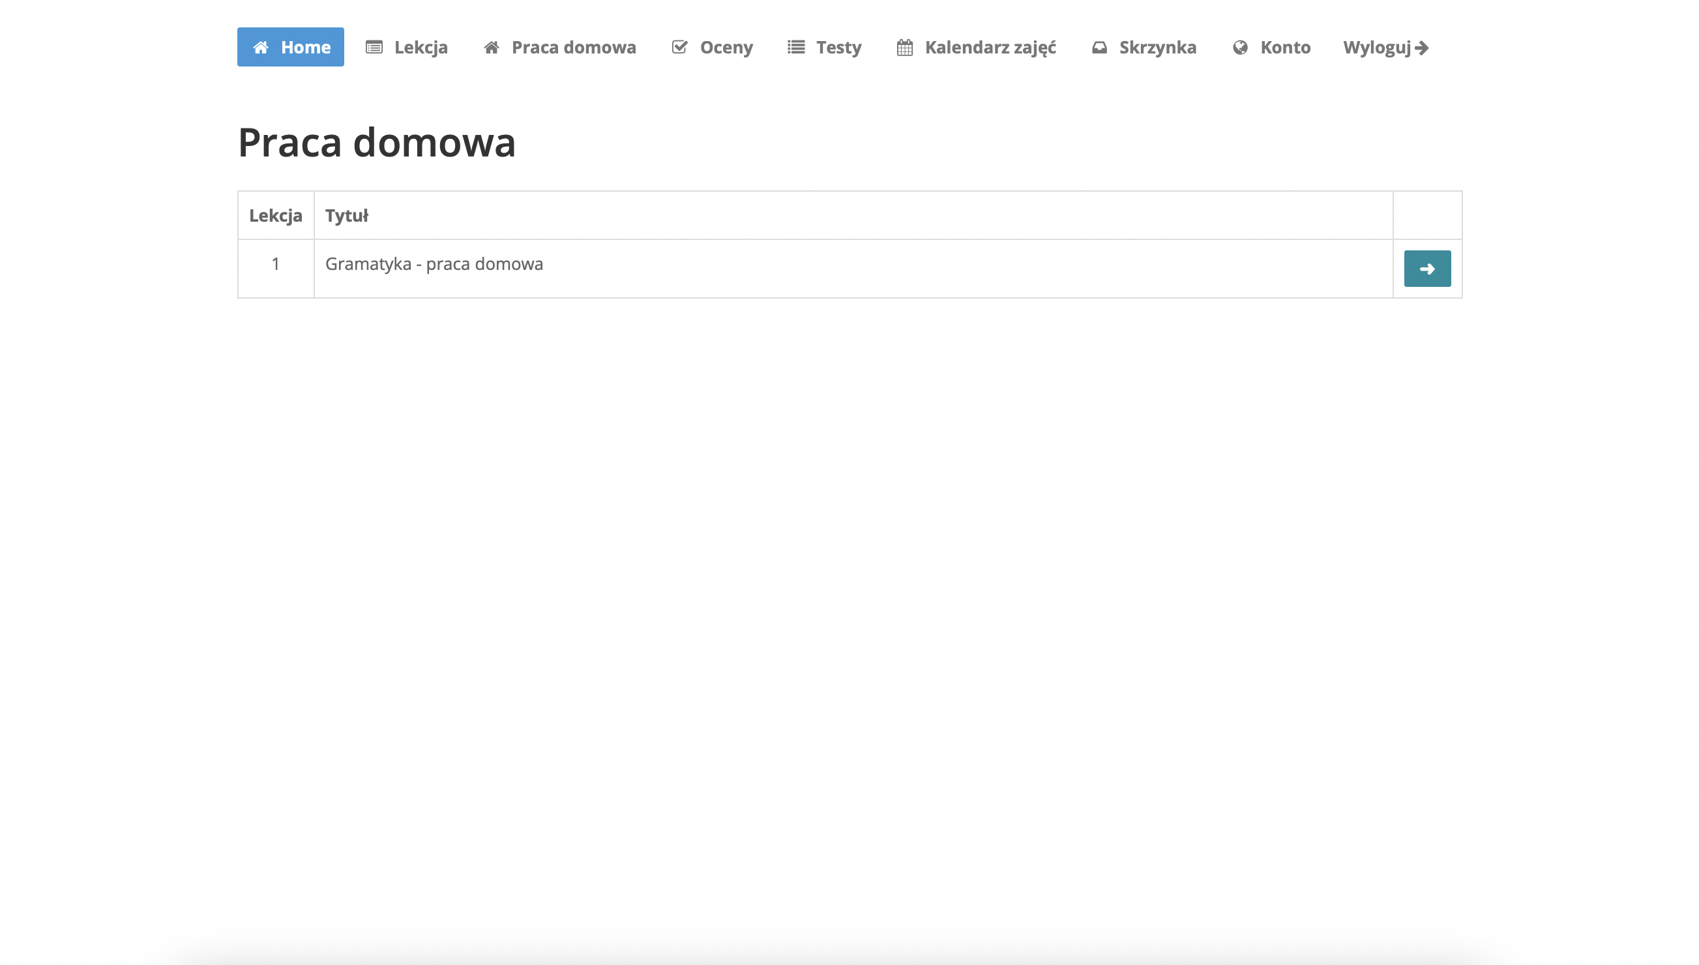Open the Kalendarz zajęć page
The width and height of the screenshot is (1699, 965).
[x=990, y=47]
